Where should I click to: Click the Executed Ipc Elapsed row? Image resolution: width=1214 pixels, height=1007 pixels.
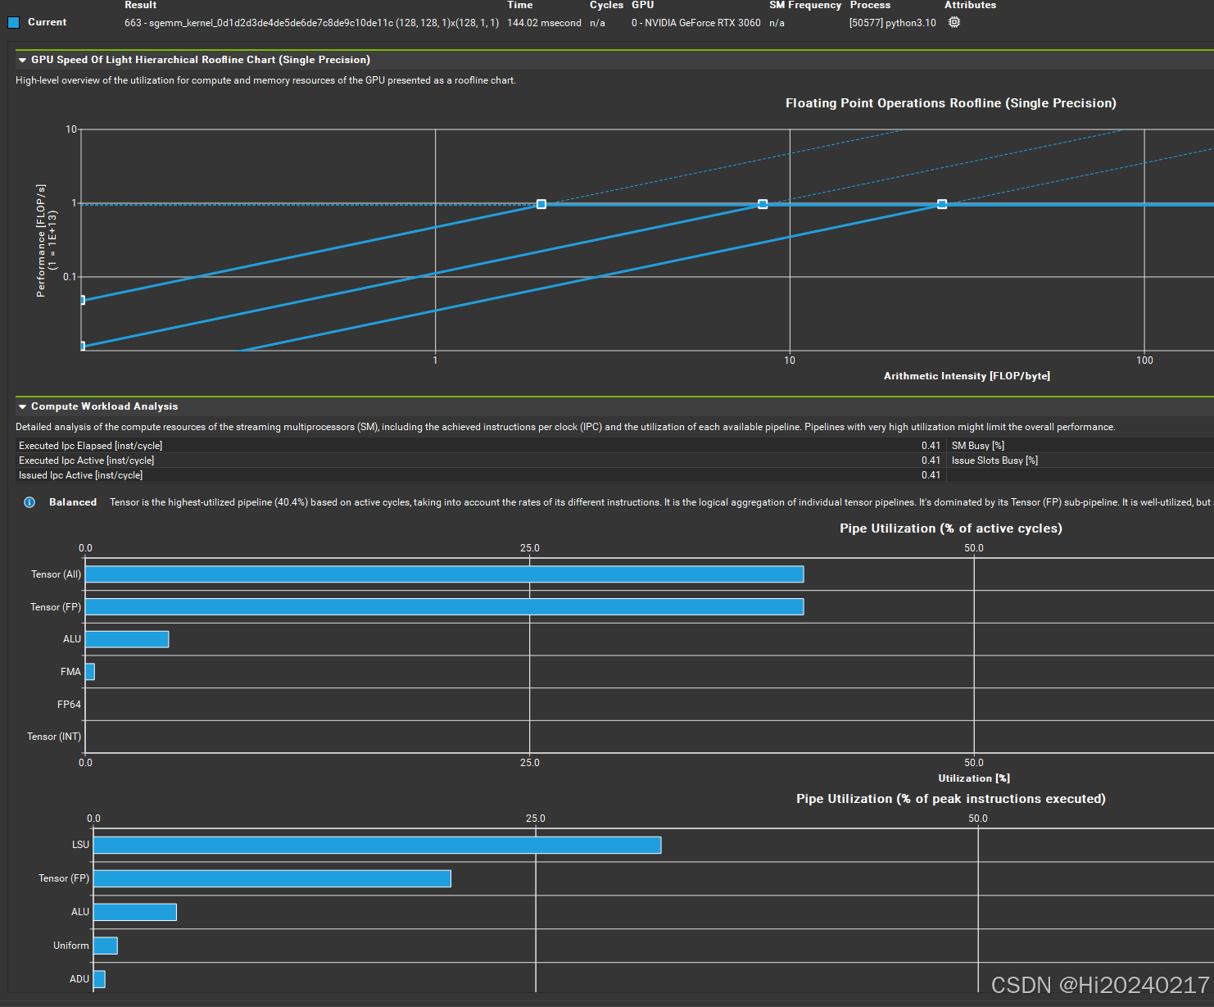pyautogui.click(x=480, y=446)
